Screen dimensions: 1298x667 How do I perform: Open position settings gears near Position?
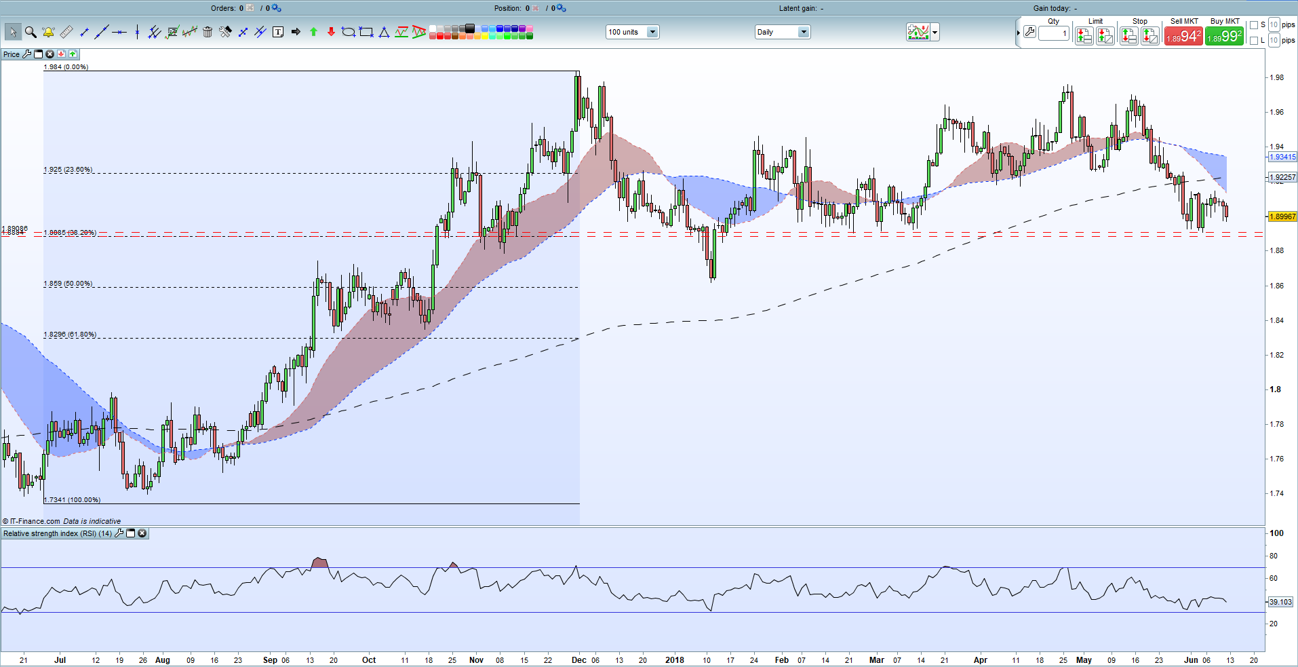pyautogui.click(x=561, y=8)
